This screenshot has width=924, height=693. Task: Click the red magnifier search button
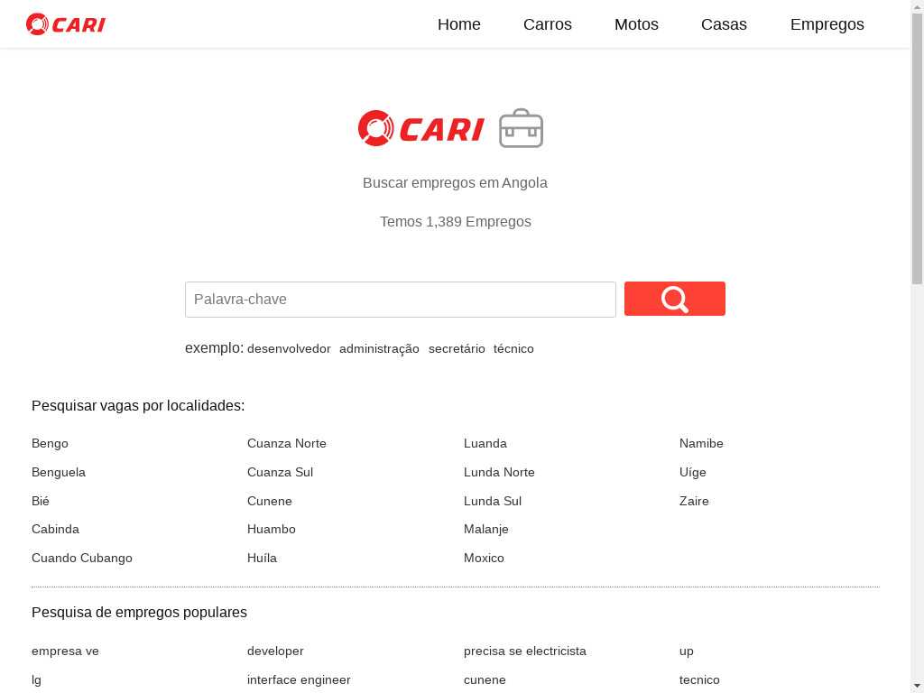[675, 299]
